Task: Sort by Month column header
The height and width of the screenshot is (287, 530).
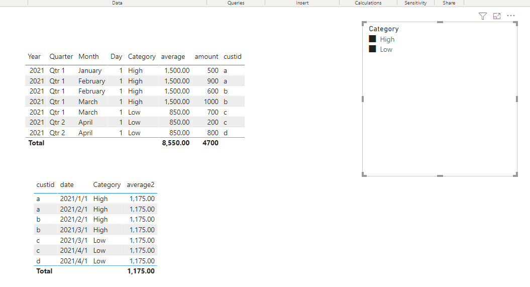Action: [x=88, y=56]
